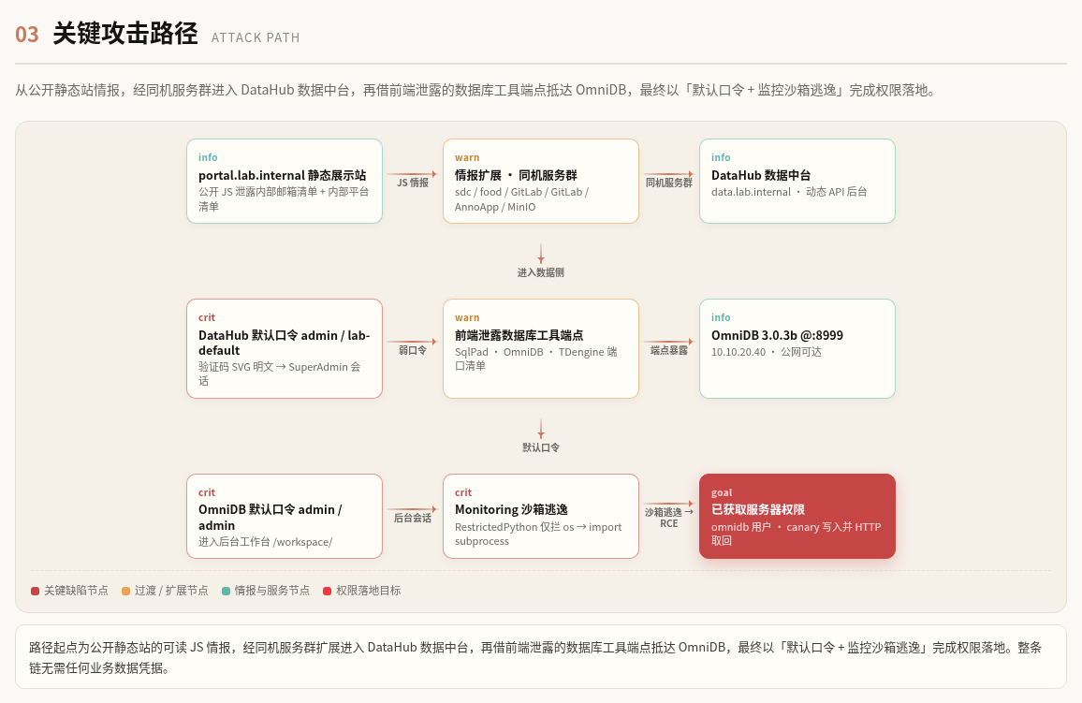Click the intro sentence starting 从公开静态站情报
1082x703 pixels.
pos(475,91)
